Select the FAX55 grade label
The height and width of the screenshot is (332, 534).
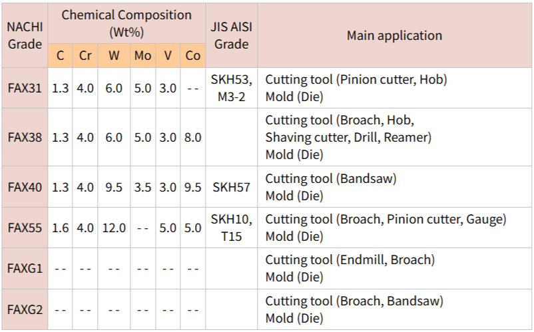(25, 228)
